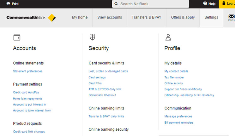
Task: Open Card PINs link
Action: [95, 83]
